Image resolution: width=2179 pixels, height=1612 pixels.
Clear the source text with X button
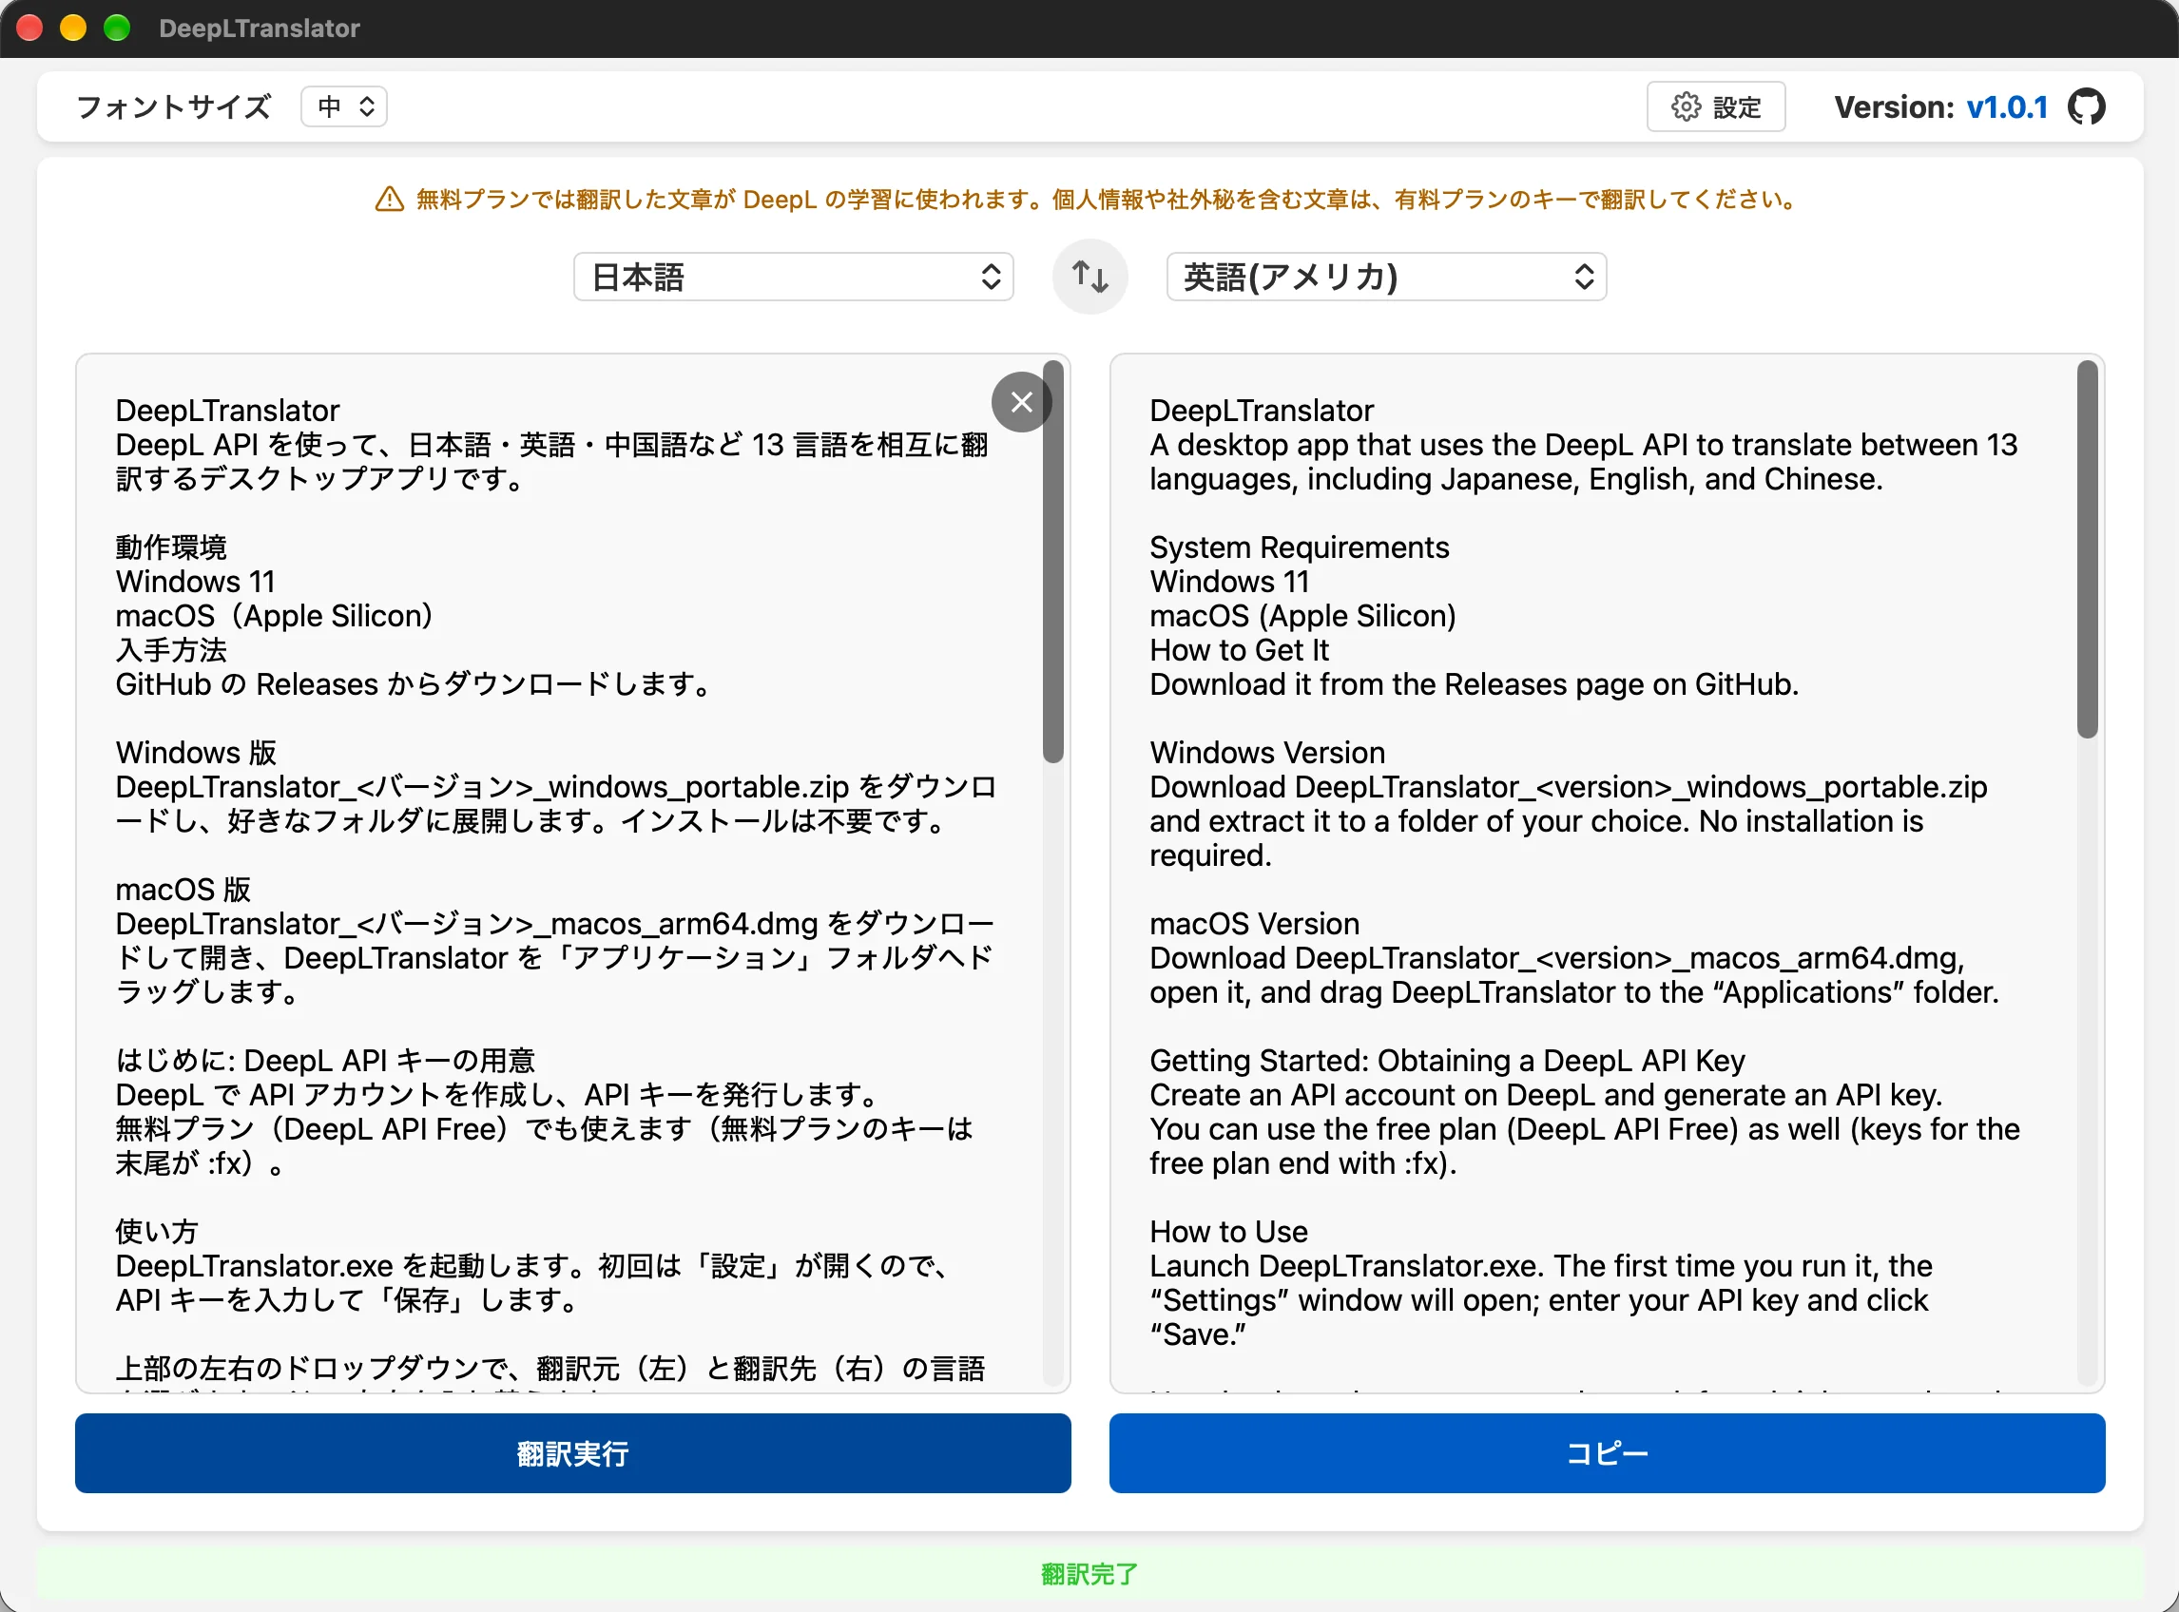pos(1021,402)
